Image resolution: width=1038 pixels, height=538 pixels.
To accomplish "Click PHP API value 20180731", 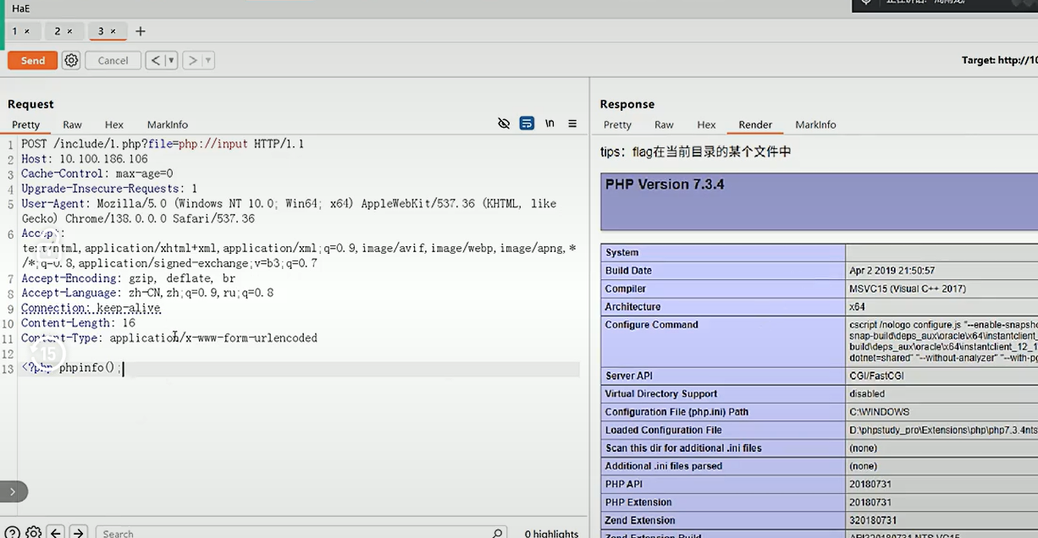I will pos(870,484).
